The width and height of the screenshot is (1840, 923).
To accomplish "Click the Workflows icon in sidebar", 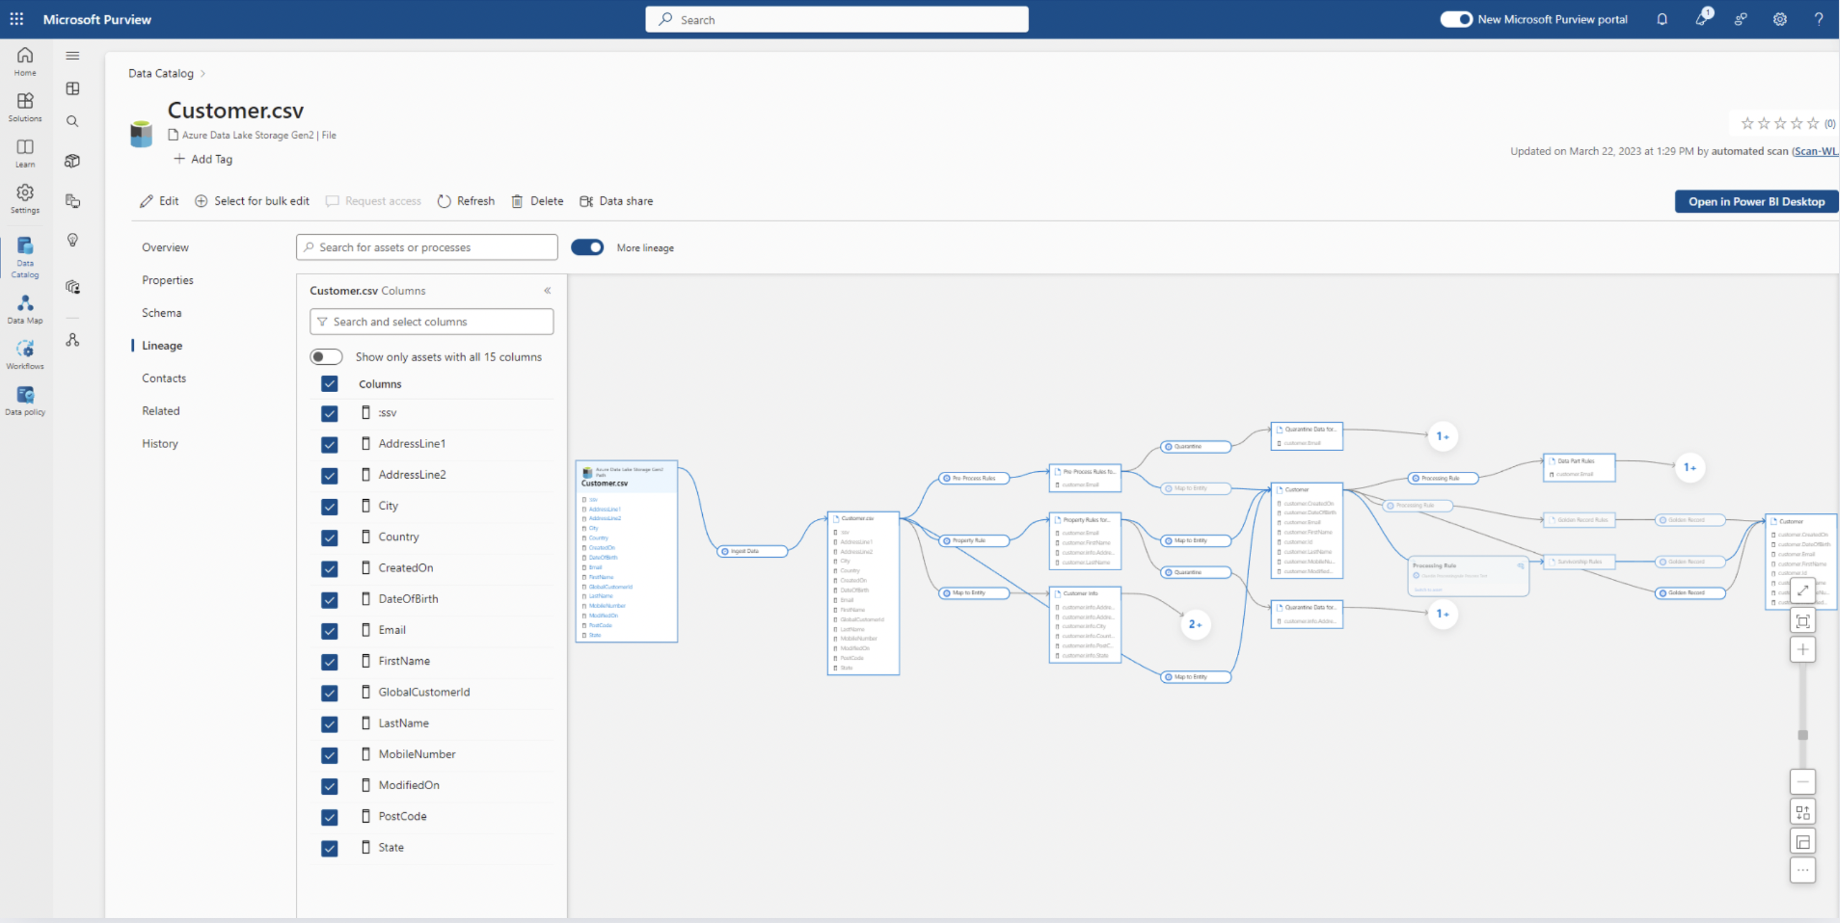I will click(x=25, y=354).
